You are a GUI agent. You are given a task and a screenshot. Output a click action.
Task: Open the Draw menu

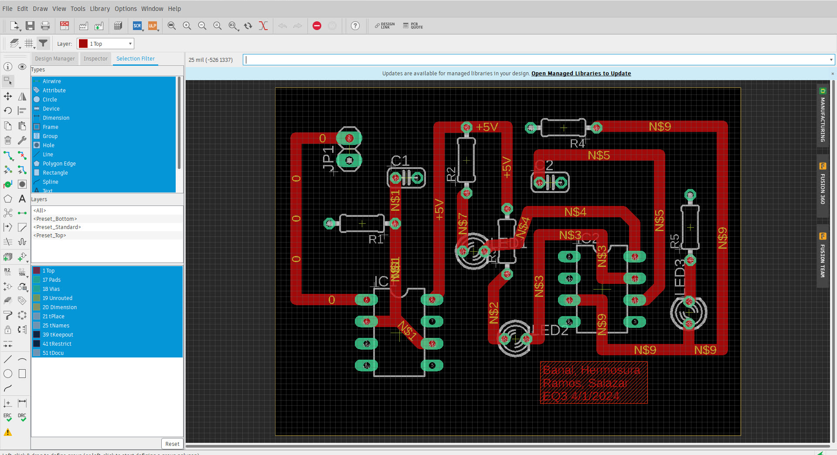coord(40,9)
